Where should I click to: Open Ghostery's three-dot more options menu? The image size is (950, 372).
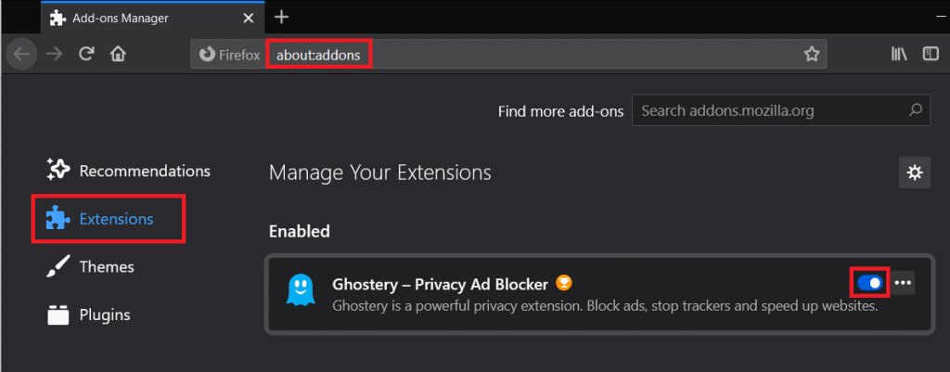pos(903,282)
